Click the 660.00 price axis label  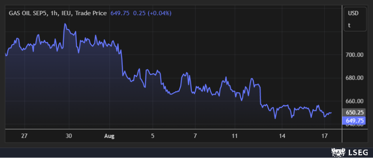(x=355, y=101)
